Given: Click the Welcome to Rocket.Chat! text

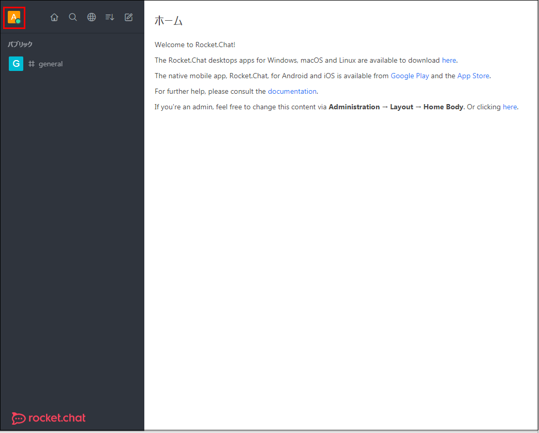Looking at the screenshot, I should click(195, 45).
